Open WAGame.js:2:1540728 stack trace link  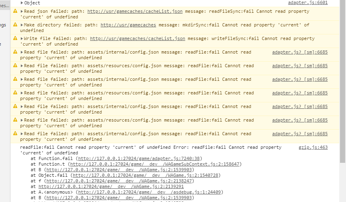(145, 175)
